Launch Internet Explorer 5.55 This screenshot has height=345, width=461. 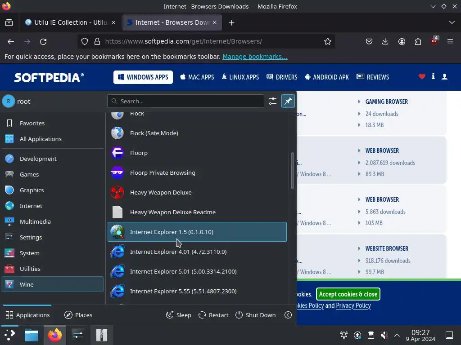[x=197, y=291]
